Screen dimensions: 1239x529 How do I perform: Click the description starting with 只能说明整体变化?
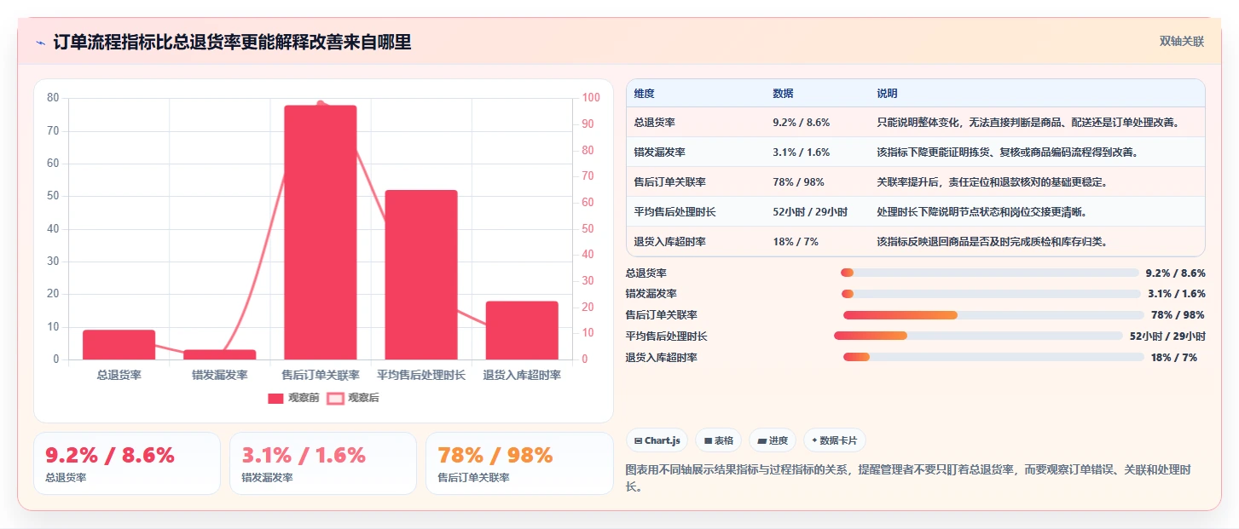[1028, 123]
